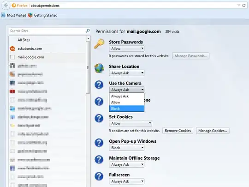
Task: Reload the page with the refresh icon
Action: point(244,6)
